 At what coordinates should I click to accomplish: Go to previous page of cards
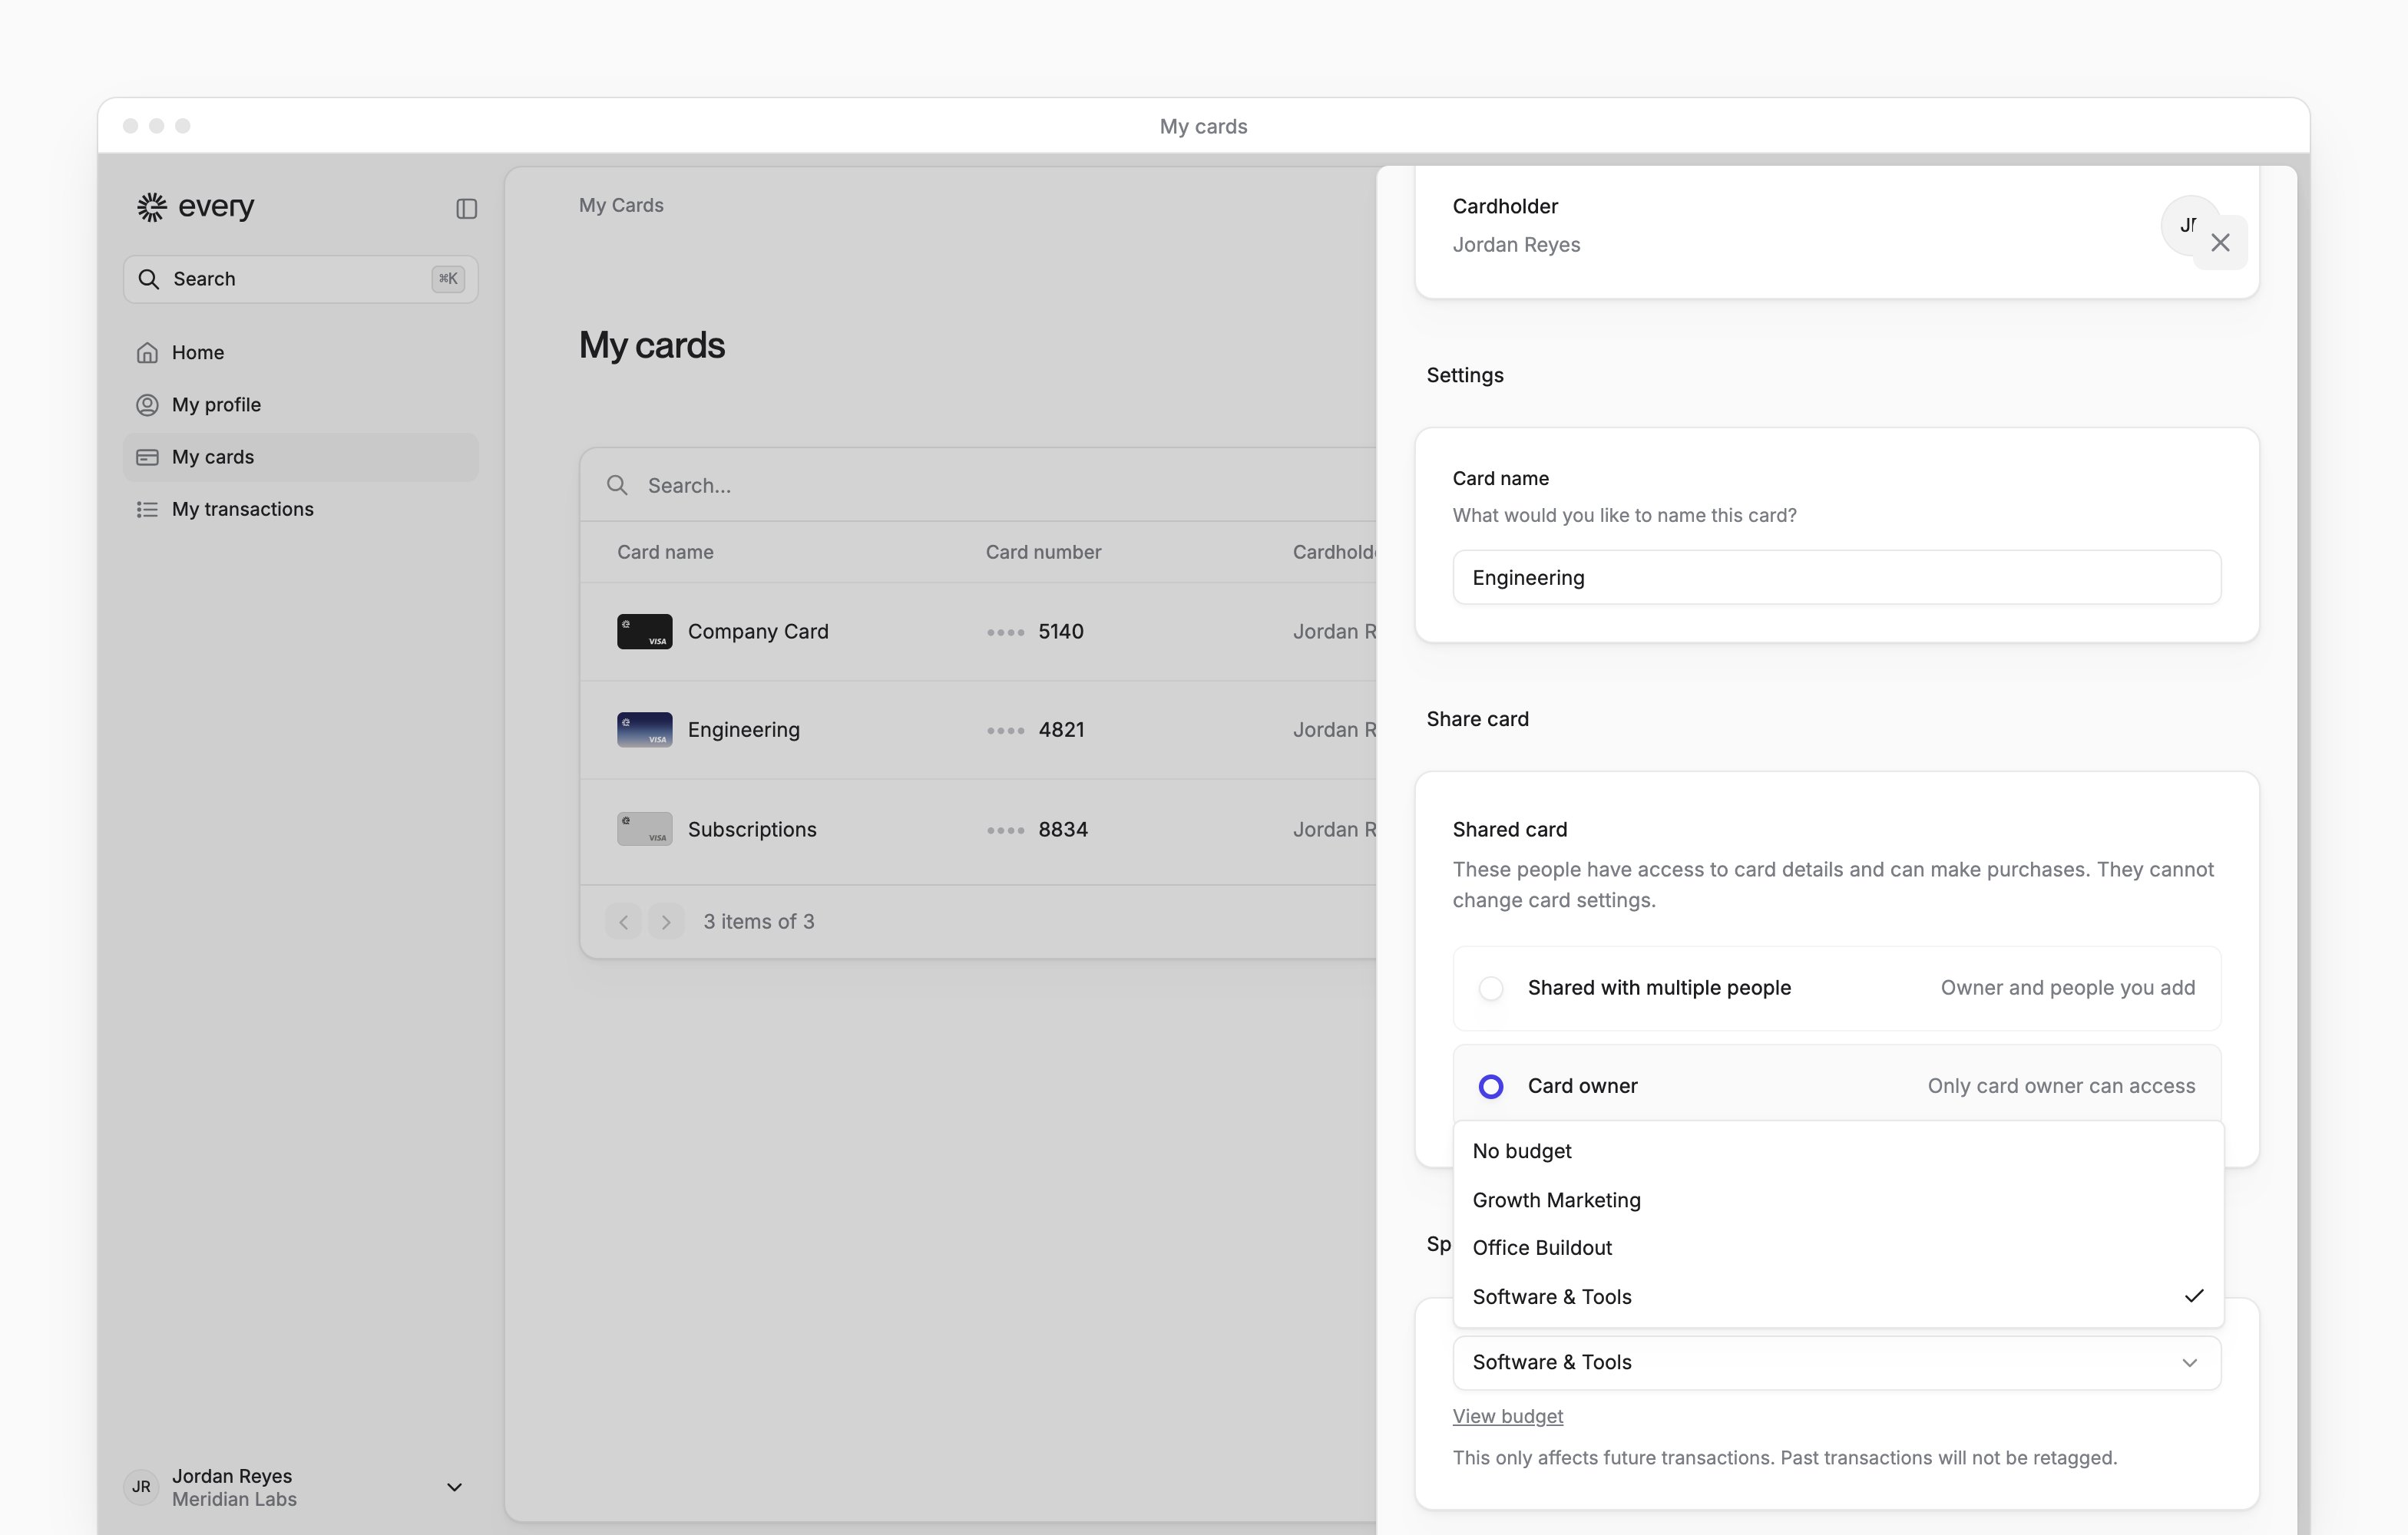(x=623, y=922)
